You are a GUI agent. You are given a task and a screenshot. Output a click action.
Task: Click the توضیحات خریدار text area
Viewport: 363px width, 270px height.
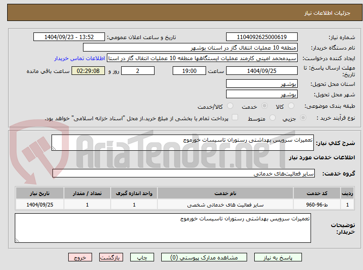pos(163,228)
